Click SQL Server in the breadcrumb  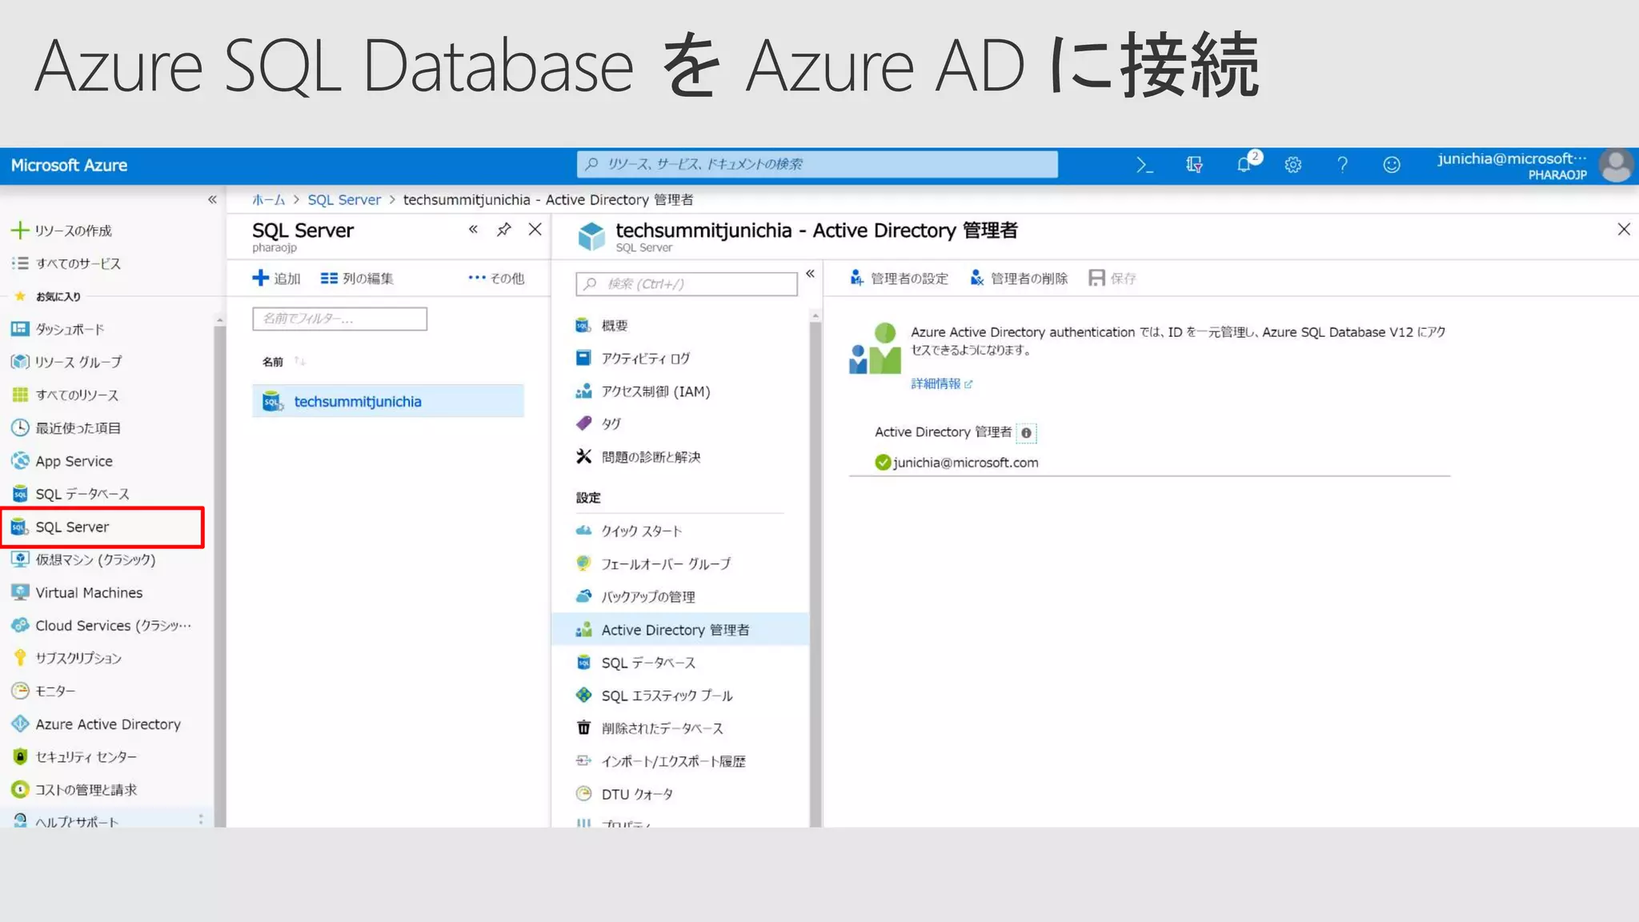(x=344, y=199)
